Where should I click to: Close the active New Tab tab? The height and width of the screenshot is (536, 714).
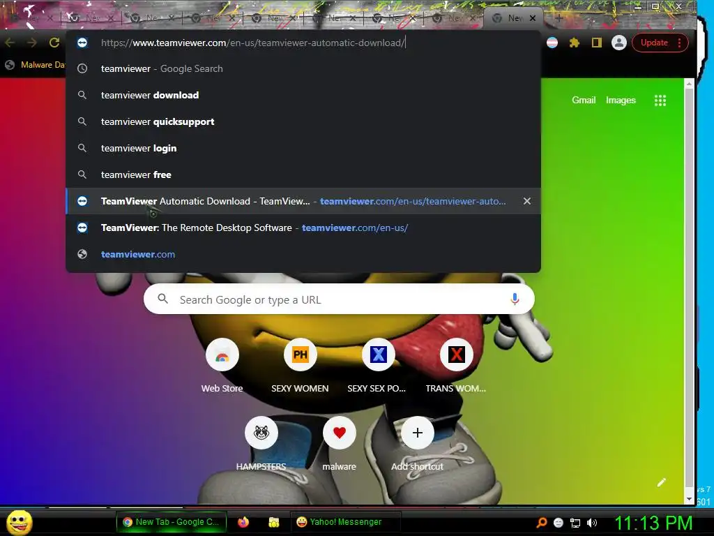click(x=532, y=18)
